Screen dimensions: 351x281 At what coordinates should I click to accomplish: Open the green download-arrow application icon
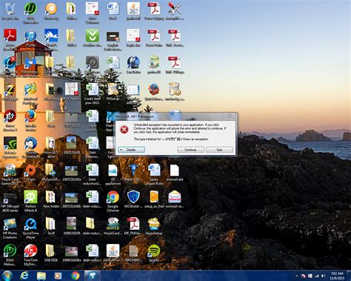click(x=92, y=37)
